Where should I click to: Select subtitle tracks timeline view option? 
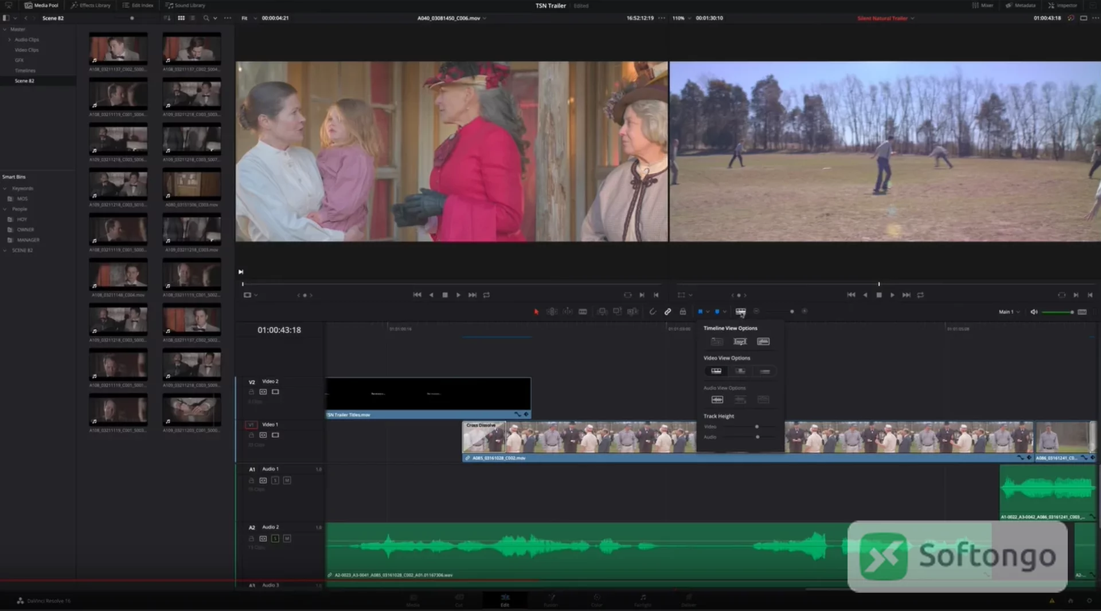[740, 341]
